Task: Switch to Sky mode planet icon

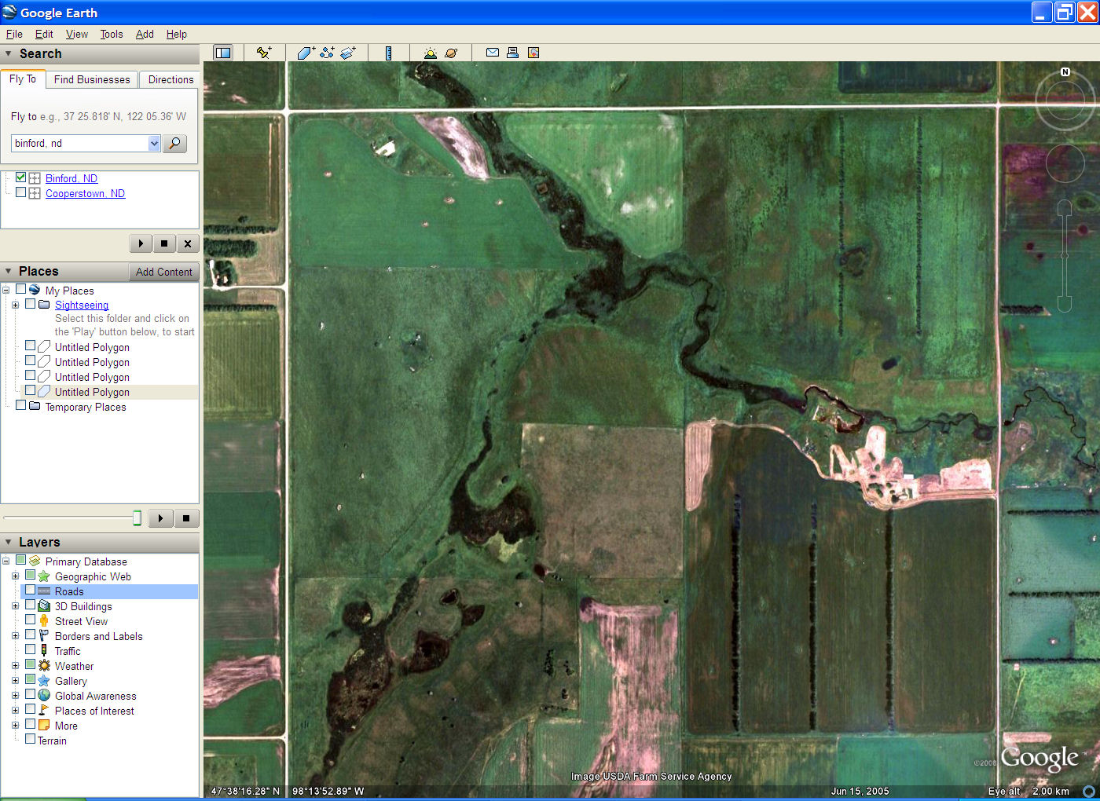Action: [451, 53]
